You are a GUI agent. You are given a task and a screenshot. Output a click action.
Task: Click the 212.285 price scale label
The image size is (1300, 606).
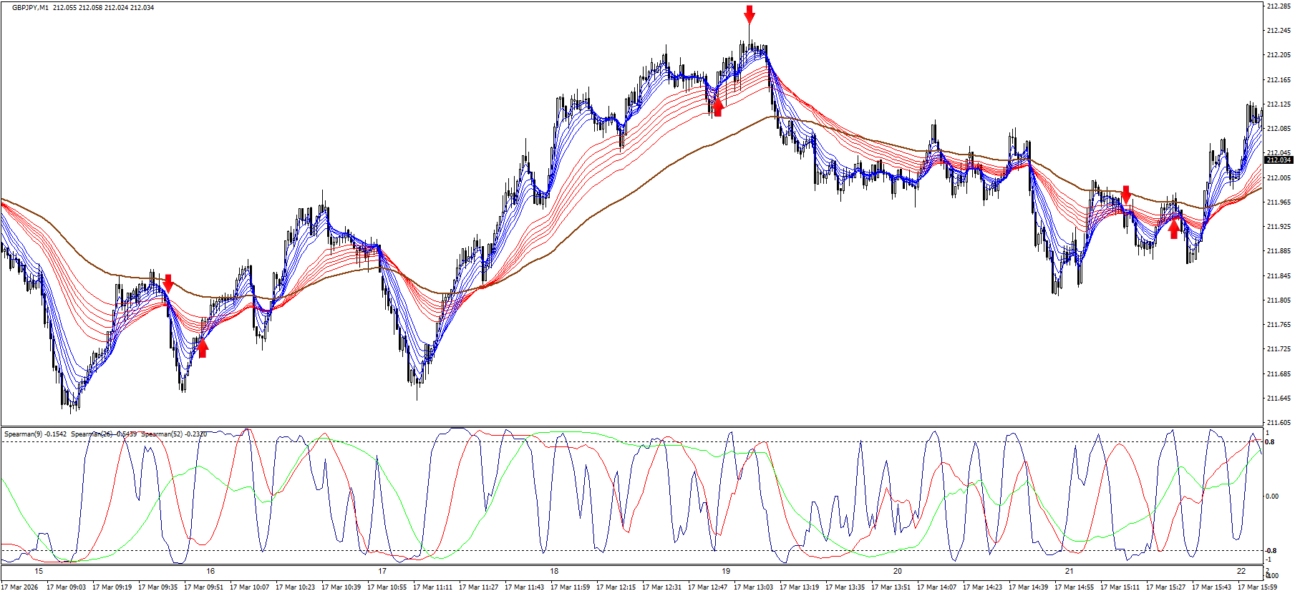tap(1279, 6)
